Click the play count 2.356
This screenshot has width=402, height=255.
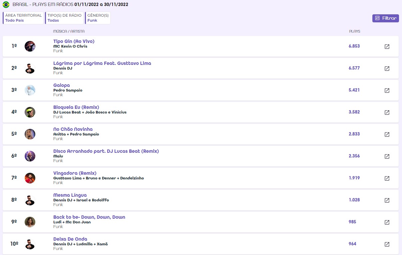[354, 156]
